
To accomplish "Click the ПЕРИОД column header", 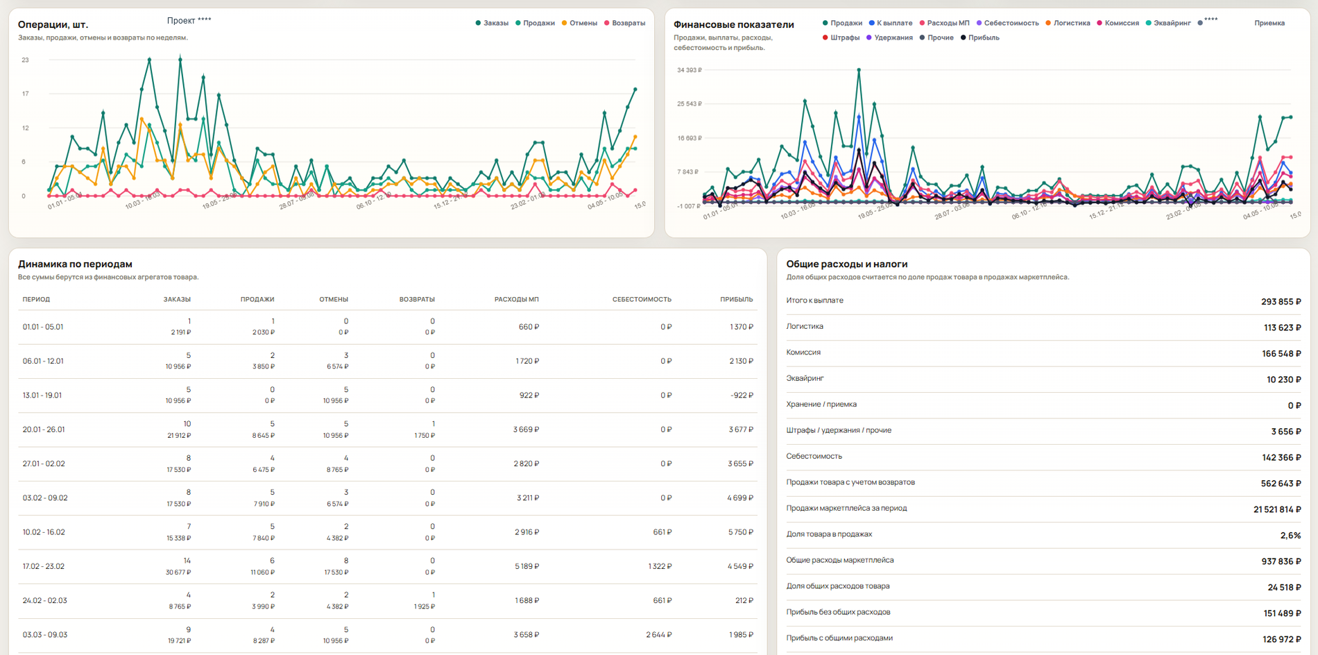I will pos(36,300).
